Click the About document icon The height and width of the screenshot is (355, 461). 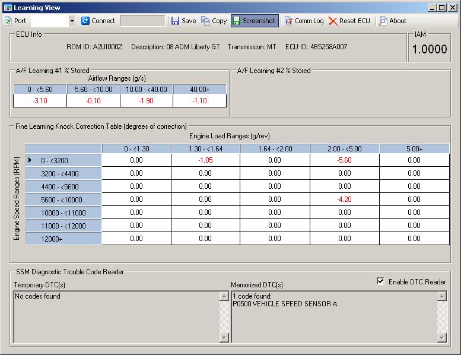coord(383,21)
